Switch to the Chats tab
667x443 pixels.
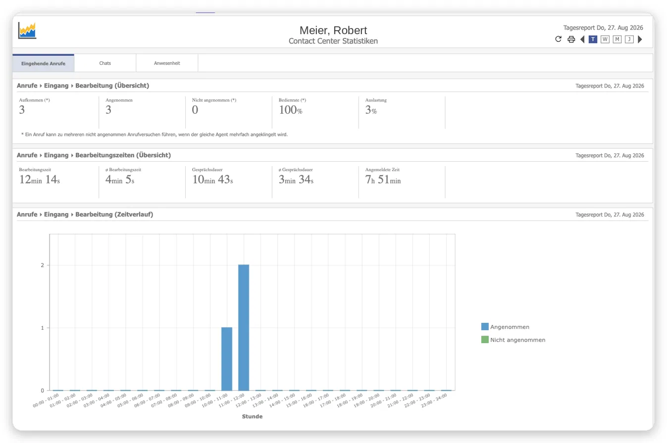105,63
